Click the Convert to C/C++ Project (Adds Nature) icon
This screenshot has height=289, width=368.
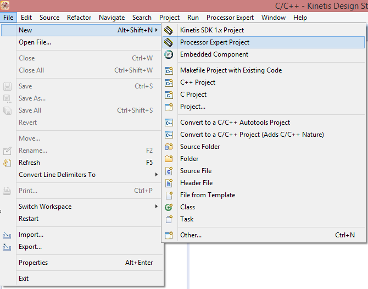tap(169, 135)
